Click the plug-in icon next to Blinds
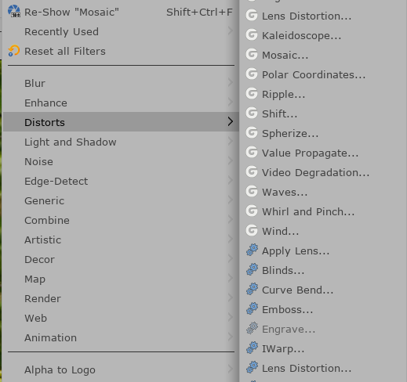This screenshot has width=407, height=382. click(x=252, y=269)
